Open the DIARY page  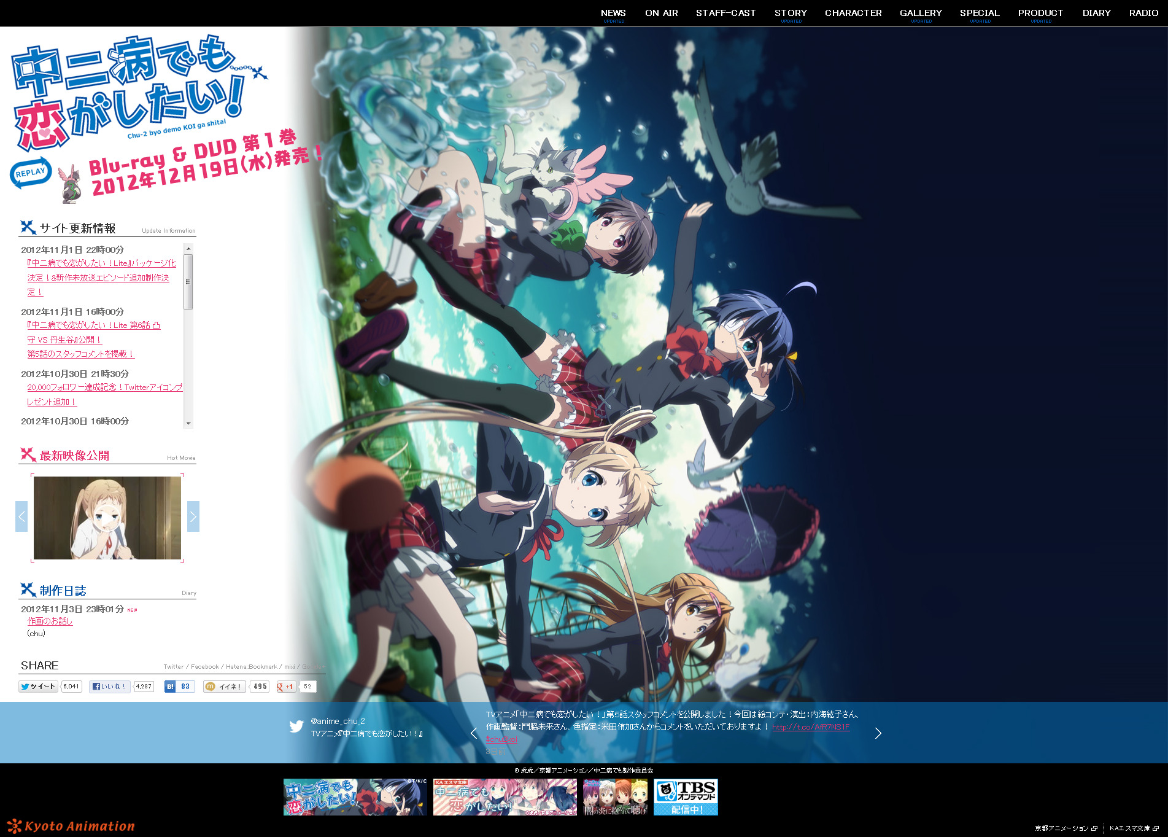click(1096, 13)
